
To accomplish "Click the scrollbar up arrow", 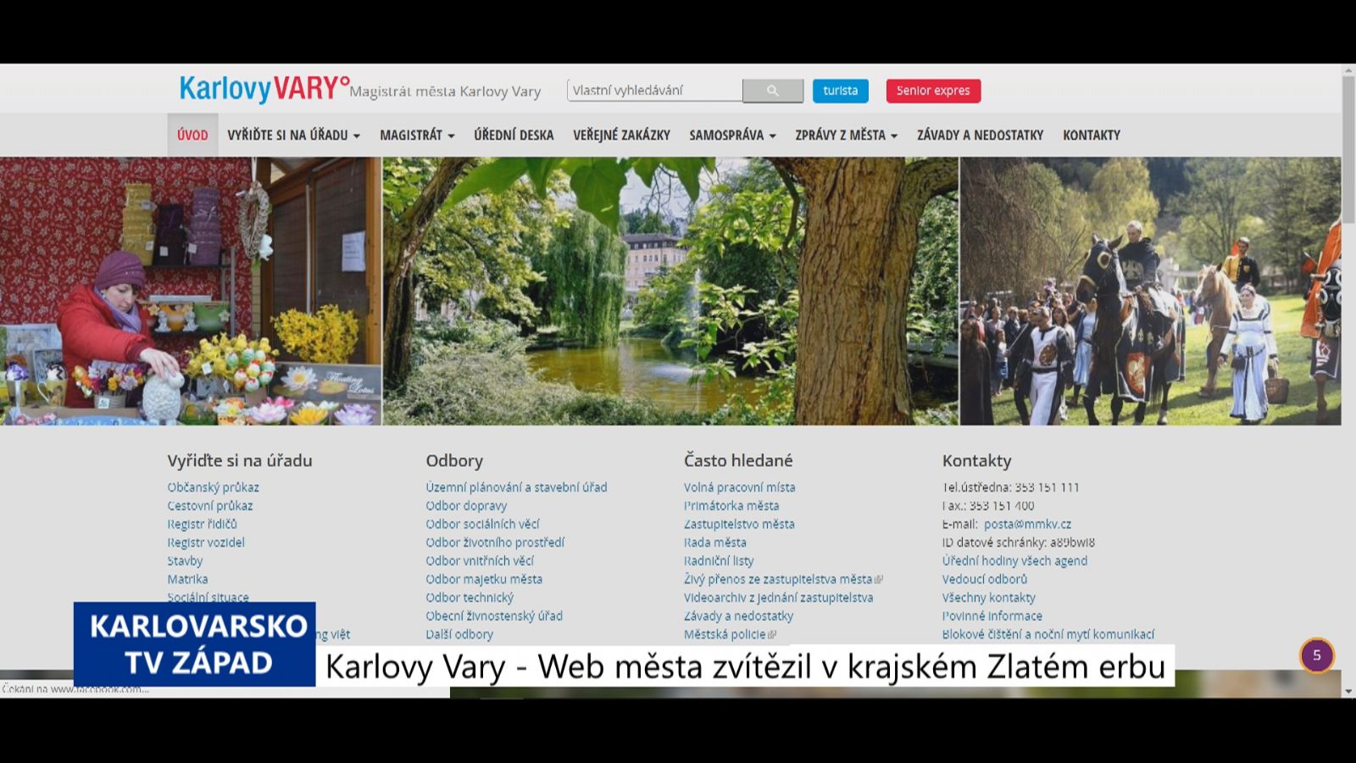I will point(1348,70).
